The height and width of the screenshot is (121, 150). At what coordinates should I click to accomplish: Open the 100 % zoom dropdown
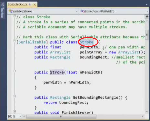[20, 116]
